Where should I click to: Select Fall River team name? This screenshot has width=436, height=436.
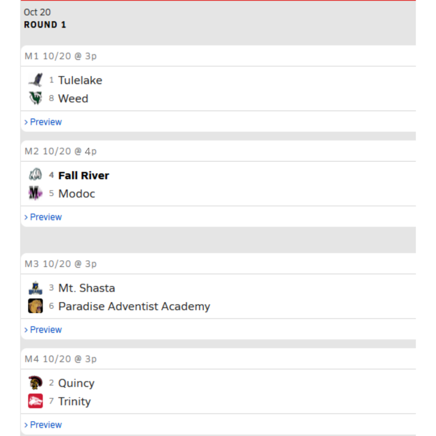tap(83, 175)
